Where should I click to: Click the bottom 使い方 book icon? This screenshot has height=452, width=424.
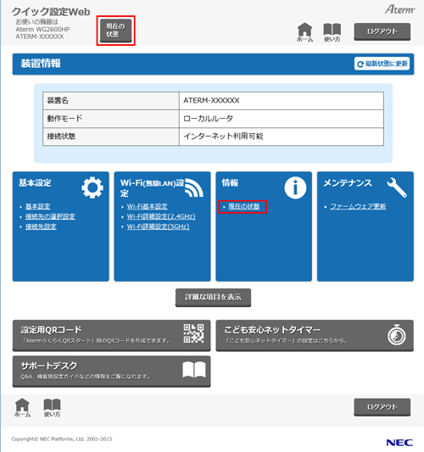click(52, 408)
